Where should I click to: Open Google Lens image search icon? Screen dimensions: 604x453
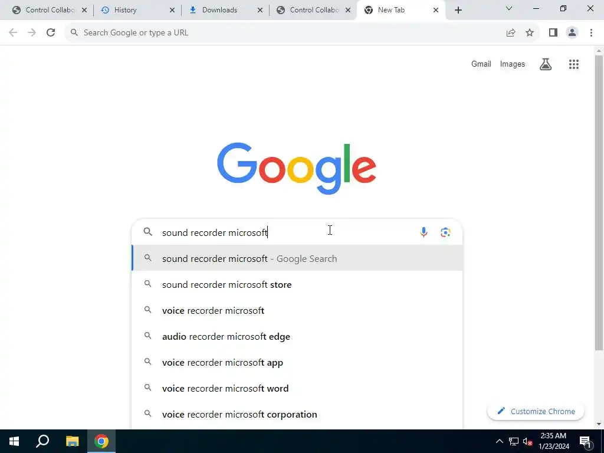click(x=445, y=232)
